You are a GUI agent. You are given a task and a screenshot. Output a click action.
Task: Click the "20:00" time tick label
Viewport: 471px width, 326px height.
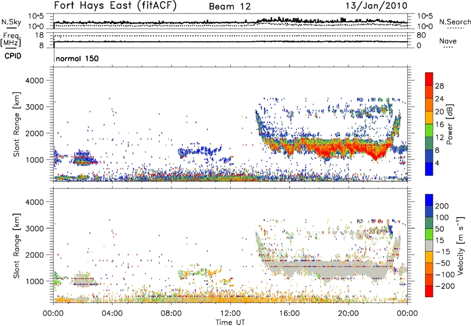pos(348,314)
